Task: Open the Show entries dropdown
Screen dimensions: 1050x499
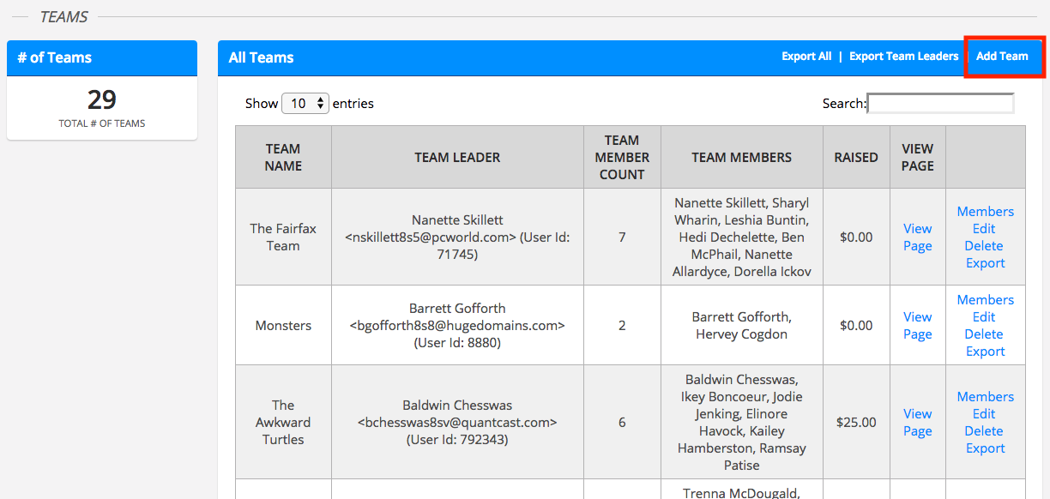Action: coord(305,103)
